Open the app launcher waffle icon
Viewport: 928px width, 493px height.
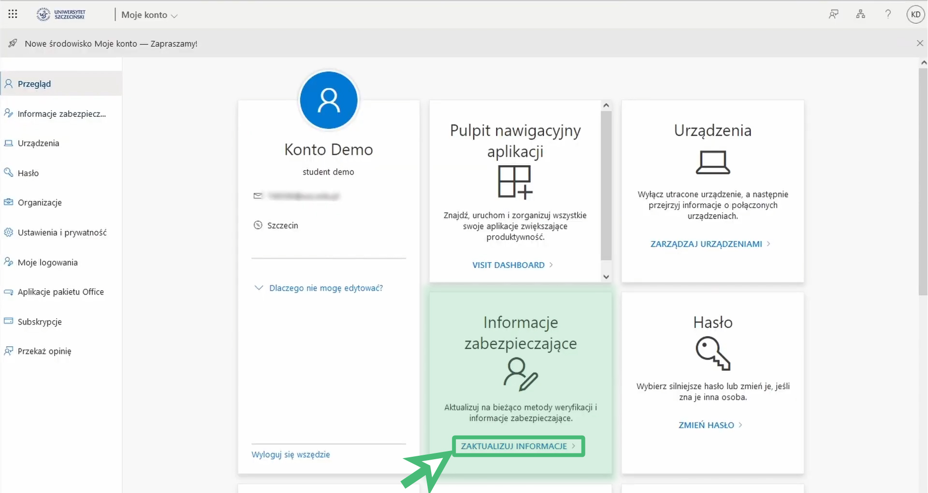click(13, 14)
